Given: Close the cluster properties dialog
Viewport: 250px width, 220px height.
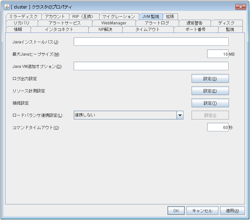Looking at the screenshot, I should point(240,7).
